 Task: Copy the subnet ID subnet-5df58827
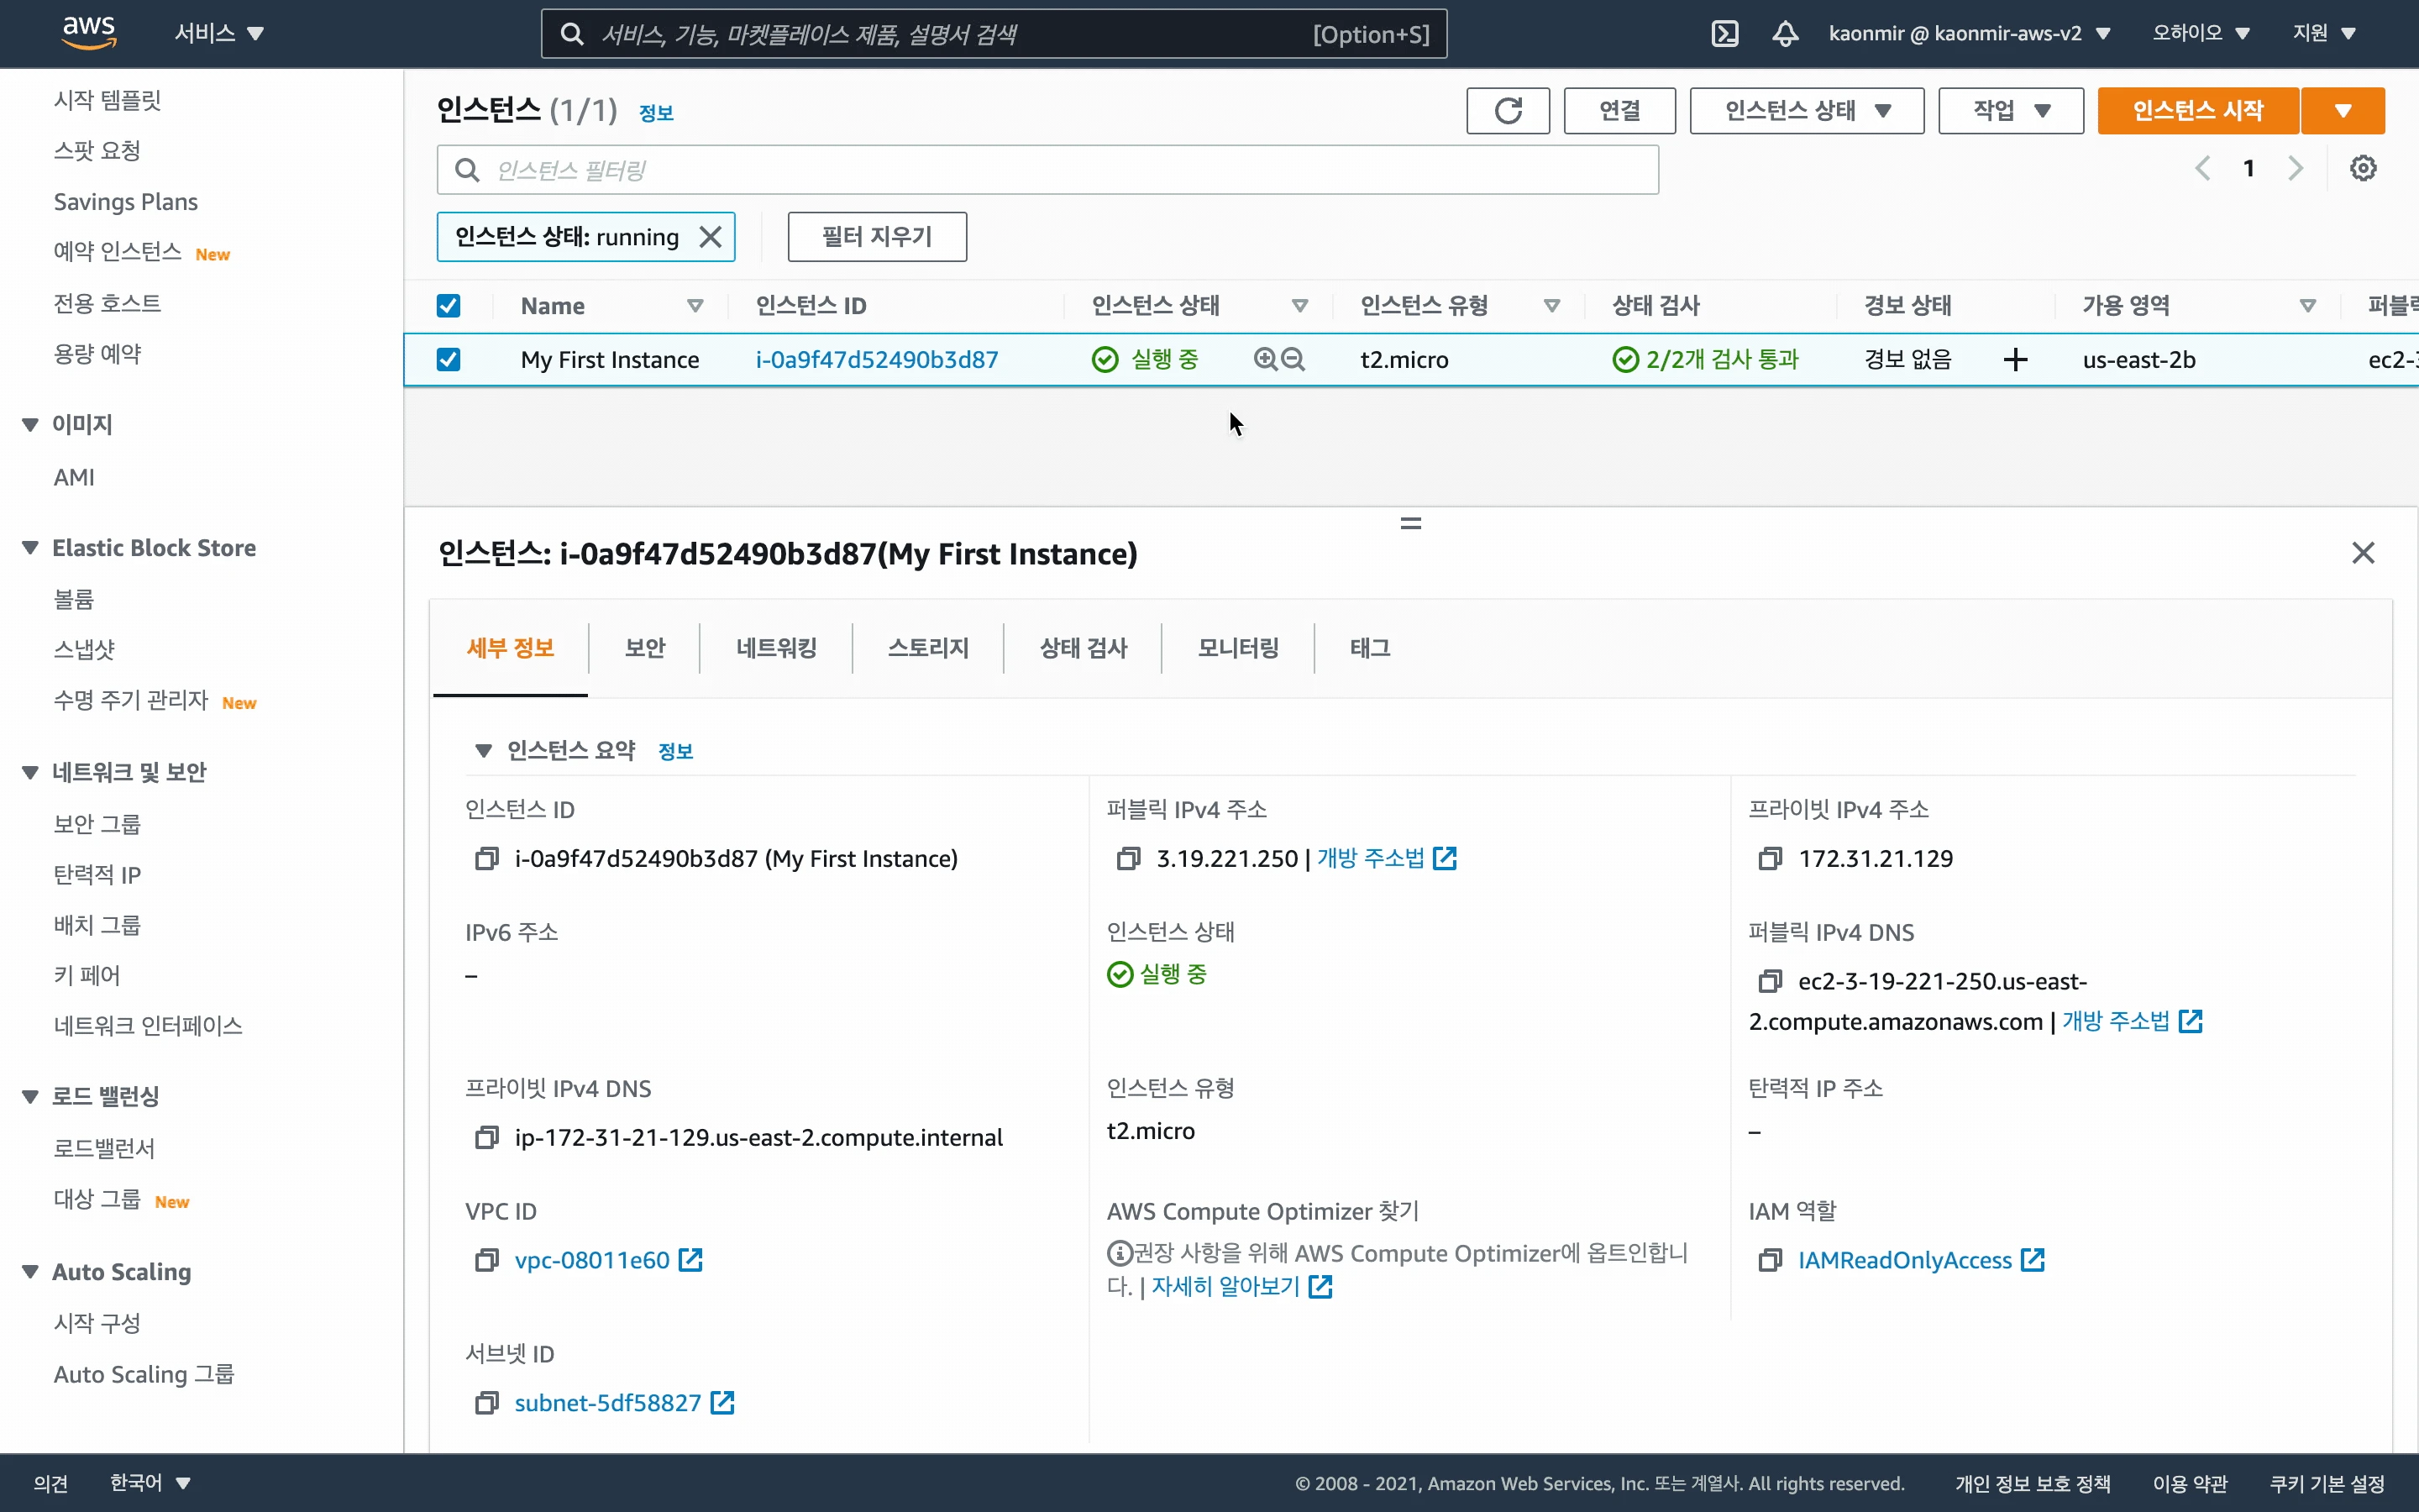[487, 1403]
